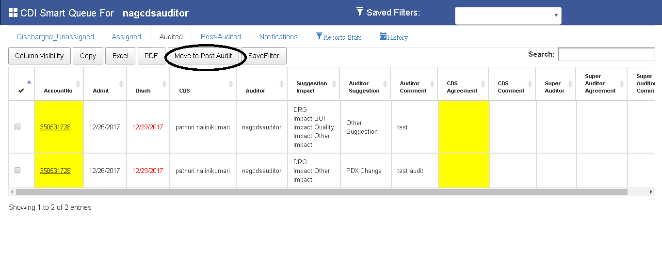Screen dimensions: 662x266
Task: Switch to the Post-Audited tab
Action: (221, 37)
